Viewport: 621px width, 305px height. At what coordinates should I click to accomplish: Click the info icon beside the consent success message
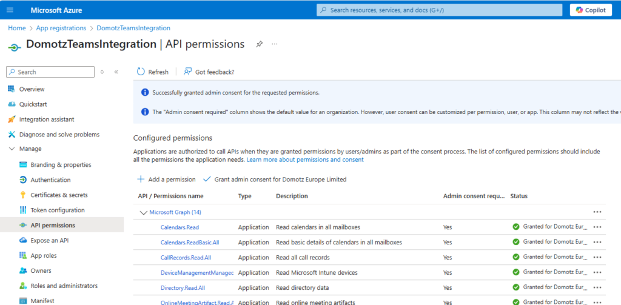pyautogui.click(x=145, y=93)
